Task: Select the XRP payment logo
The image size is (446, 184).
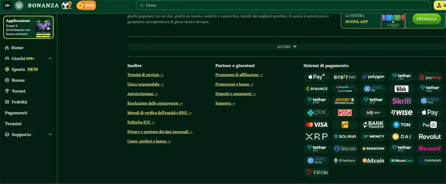Action: coord(316,136)
